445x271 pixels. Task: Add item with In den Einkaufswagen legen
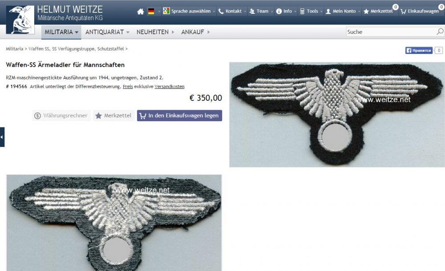[179, 116]
